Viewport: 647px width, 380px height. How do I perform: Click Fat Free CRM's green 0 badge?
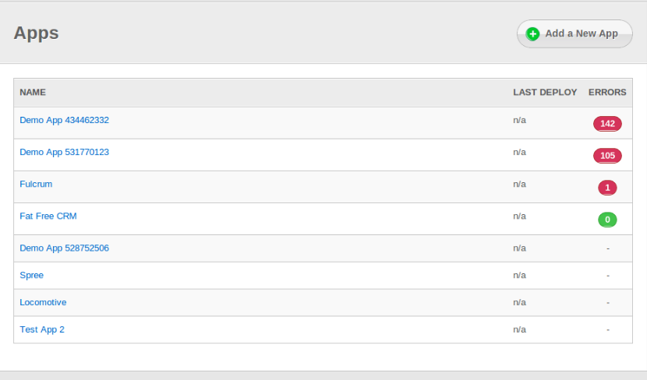(x=607, y=220)
